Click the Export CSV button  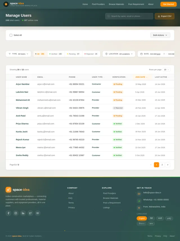click(x=165, y=16)
